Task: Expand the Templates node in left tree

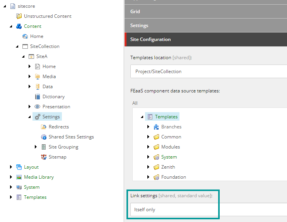Action: (11, 197)
